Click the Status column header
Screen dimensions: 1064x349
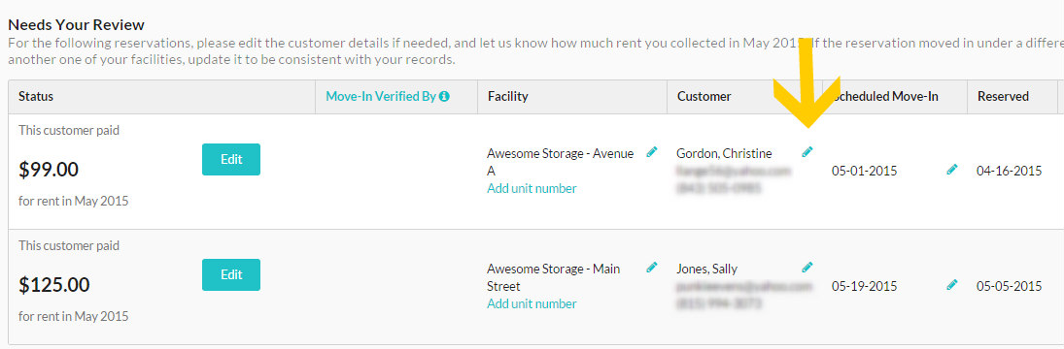click(36, 96)
